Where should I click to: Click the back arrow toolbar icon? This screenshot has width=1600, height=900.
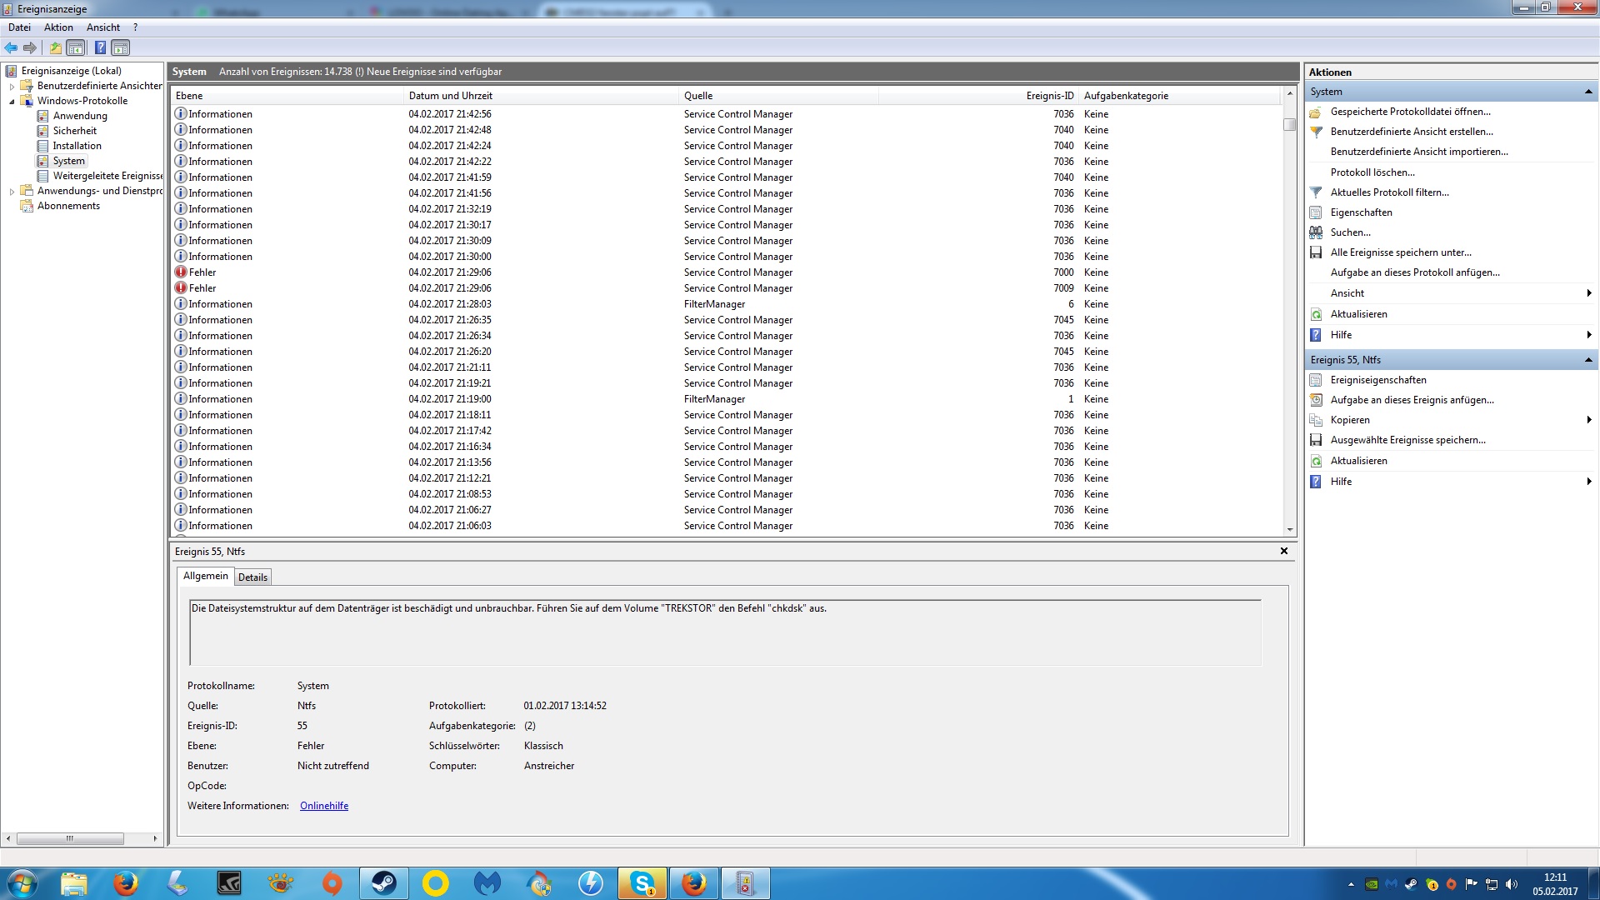pos(11,47)
